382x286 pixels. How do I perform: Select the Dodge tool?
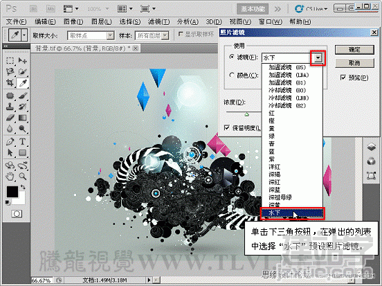22,129
